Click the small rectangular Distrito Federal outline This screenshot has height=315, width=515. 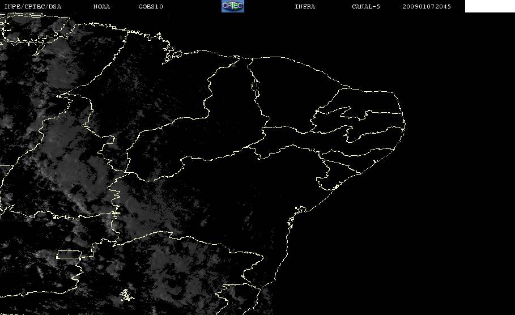point(69,254)
